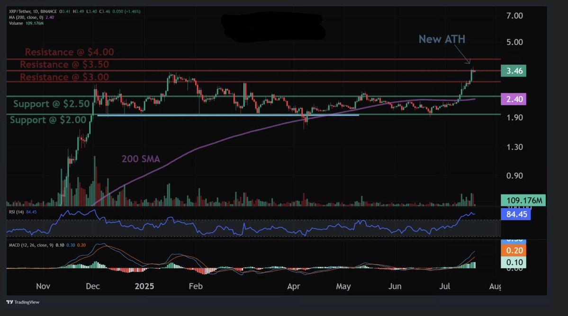
Task: Select the 'Resistance @ $4.00' text label
Action: coord(70,52)
